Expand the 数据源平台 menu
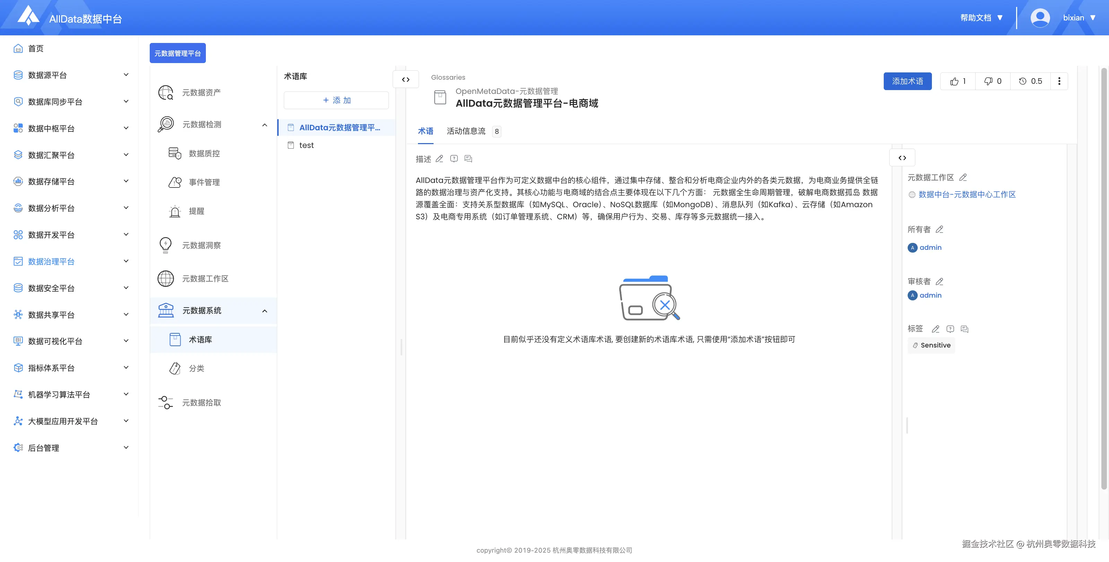 [126, 75]
